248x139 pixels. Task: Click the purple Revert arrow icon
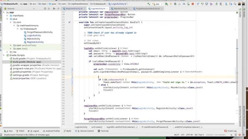[211, 4]
